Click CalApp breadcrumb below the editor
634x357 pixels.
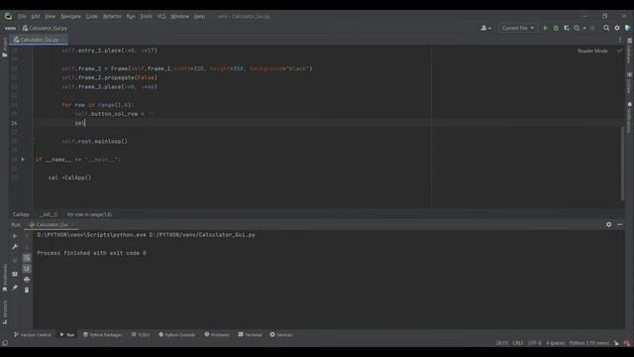pyautogui.click(x=21, y=214)
